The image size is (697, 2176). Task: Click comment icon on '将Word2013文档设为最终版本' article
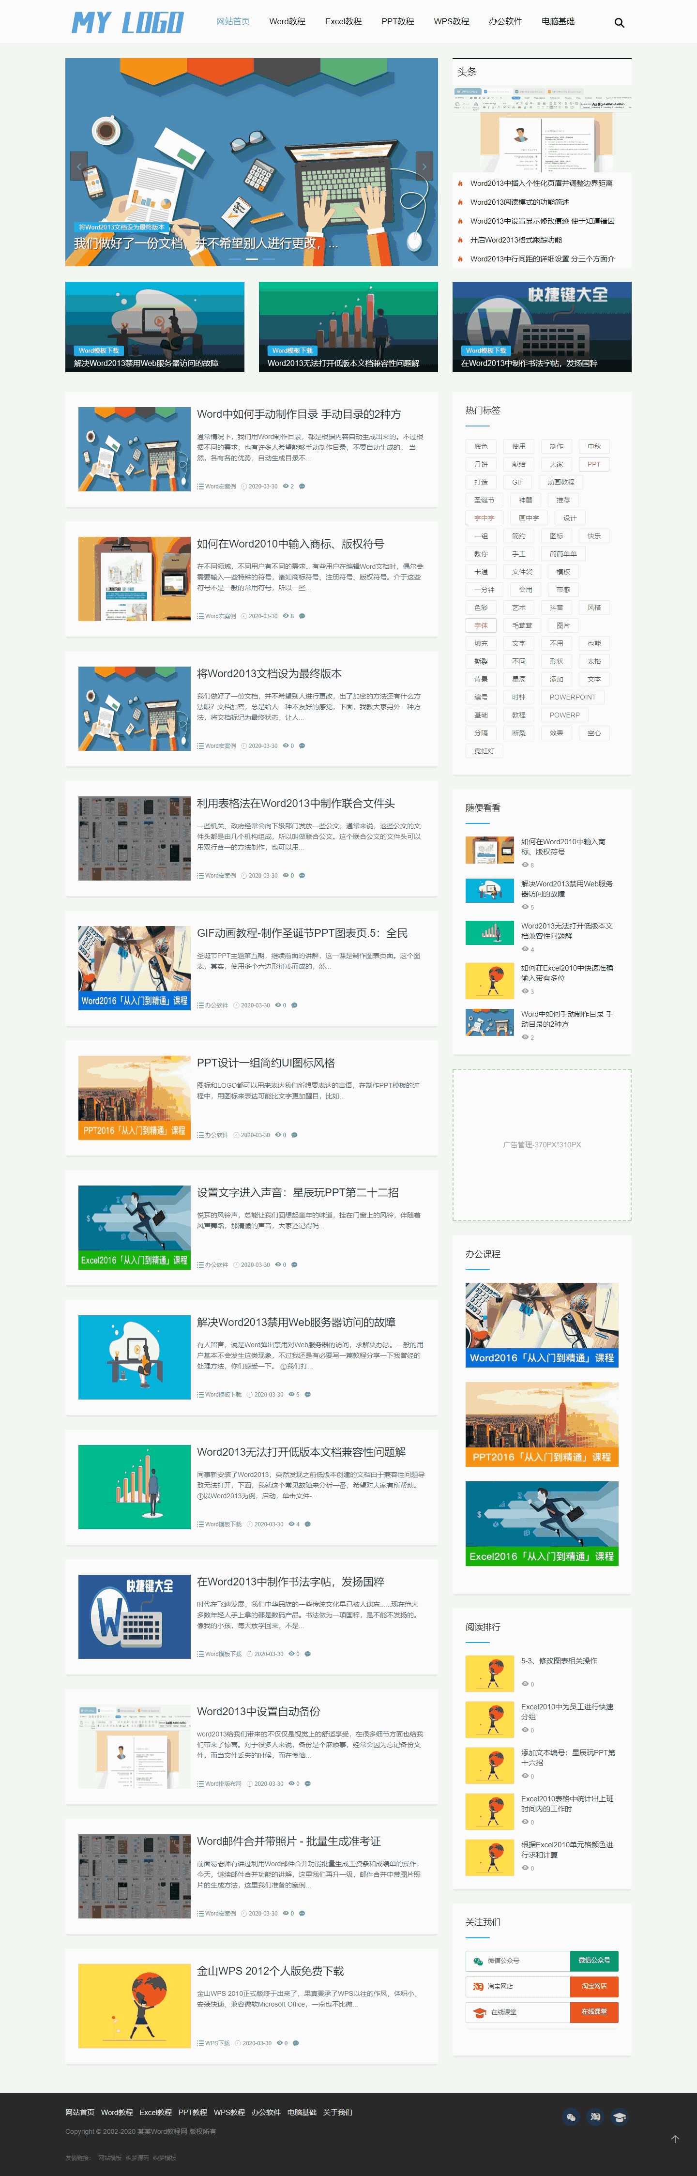303,746
